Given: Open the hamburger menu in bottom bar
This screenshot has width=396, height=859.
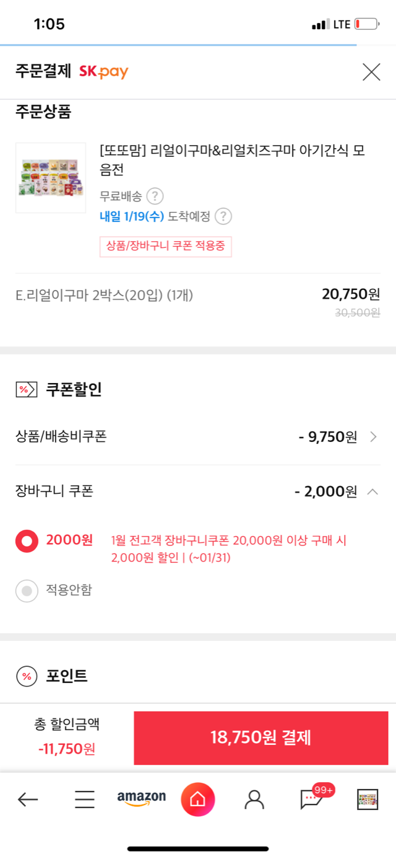Looking at the screenshot, I should (85, 800).
